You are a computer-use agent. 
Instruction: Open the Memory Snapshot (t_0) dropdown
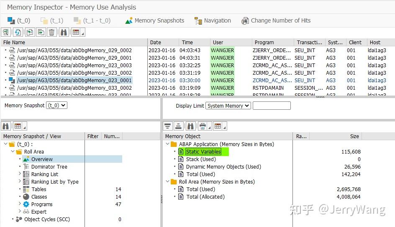pyautogui.click(x=56, y=106)
